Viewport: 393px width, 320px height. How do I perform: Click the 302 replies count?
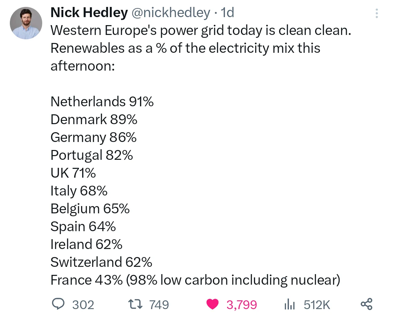[x=83, y=304]
